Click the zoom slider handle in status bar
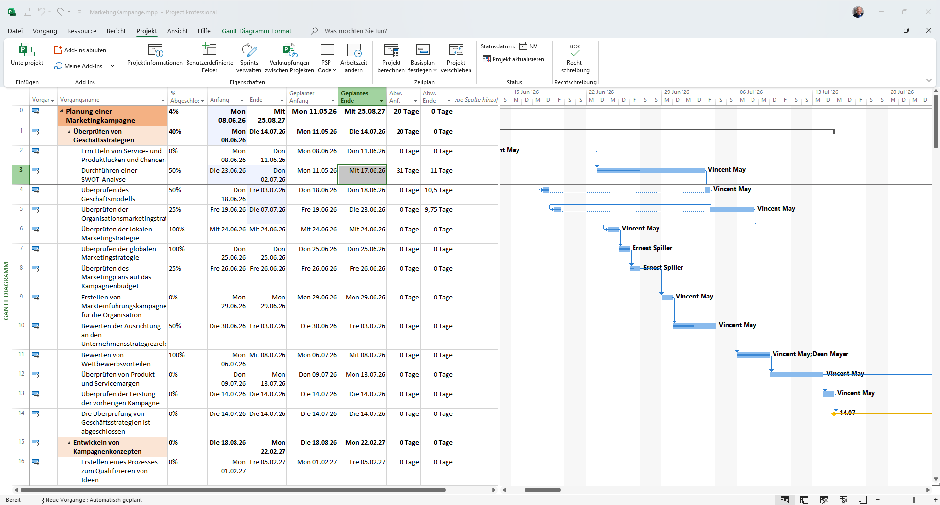940x505 pixels. [914, 500]
